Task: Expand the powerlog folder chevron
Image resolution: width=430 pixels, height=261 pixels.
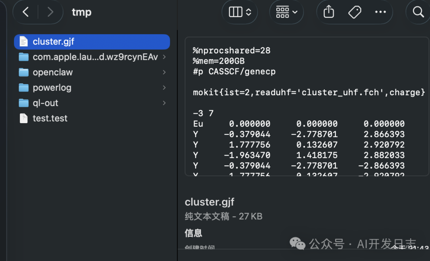Action: click(x=164, y=88)
